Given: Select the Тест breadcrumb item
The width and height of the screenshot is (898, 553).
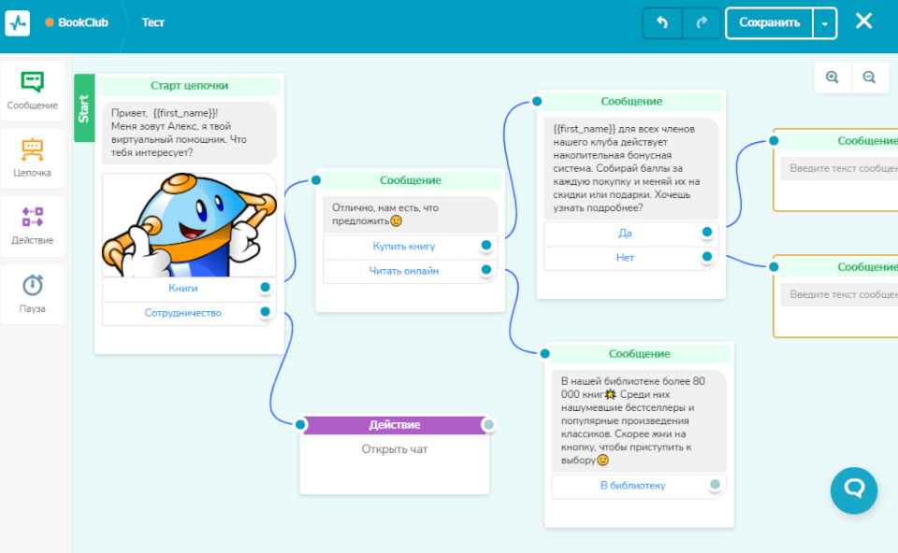Looking at the screenshot, I should [x=152, y=22].
